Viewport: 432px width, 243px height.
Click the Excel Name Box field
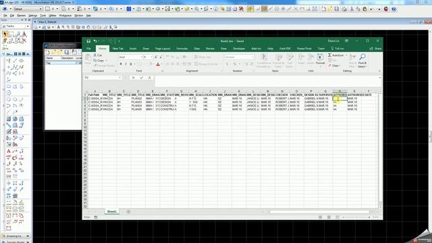[101, 78]
